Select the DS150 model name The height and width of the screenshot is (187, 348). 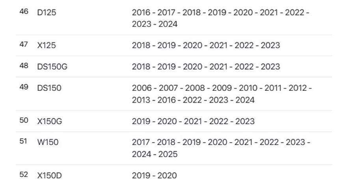(x=49, y=88)
